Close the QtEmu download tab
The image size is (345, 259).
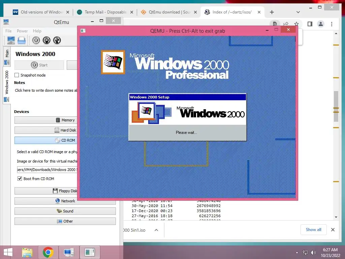pyautogui.click(x=195, y=12)
